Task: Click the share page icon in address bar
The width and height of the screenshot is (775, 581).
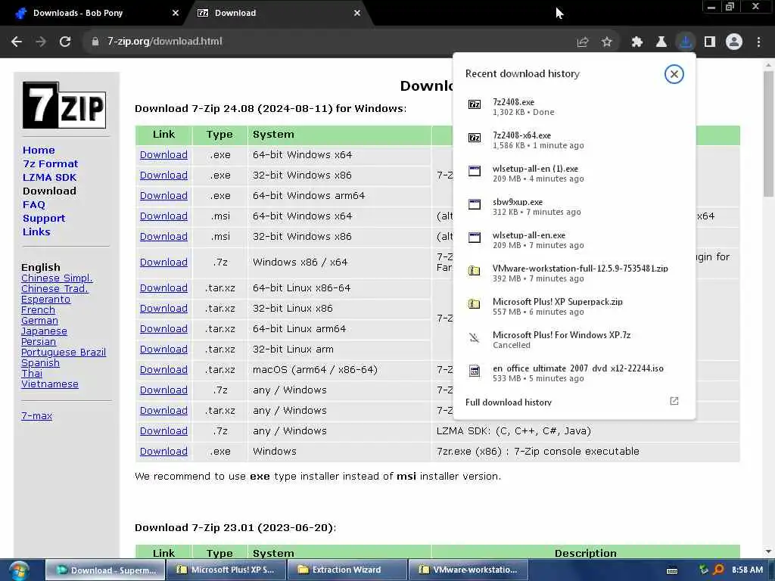Action: 583,42
